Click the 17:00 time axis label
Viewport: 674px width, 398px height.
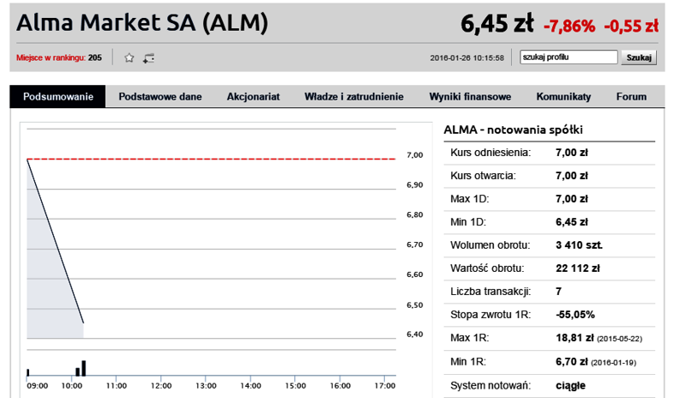(x=385, y=386)
